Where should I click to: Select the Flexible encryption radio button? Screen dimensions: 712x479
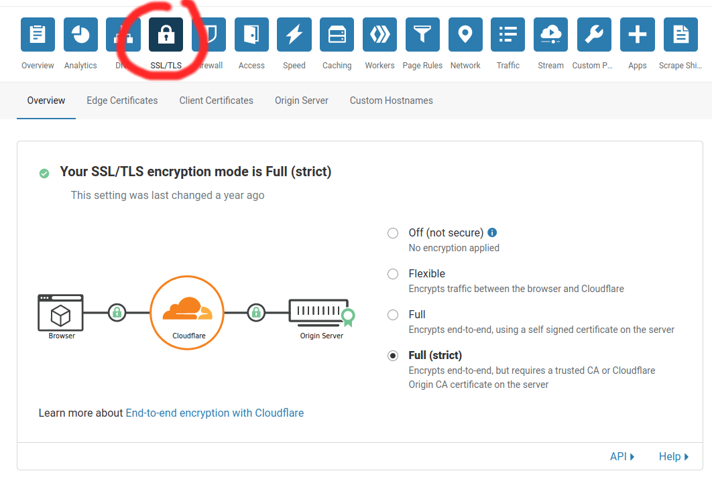[x=393, y=274]
